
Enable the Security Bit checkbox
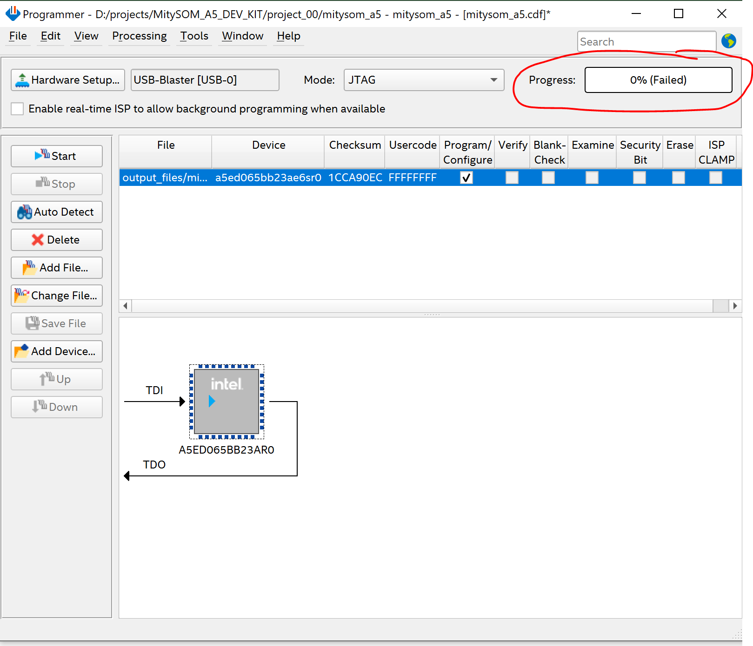(x=640, y=178)
